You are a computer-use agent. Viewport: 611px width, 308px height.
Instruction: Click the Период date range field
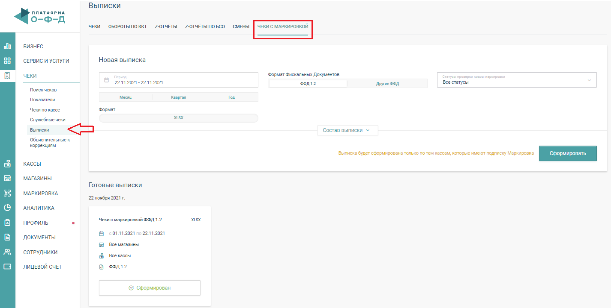pos(179,80)
